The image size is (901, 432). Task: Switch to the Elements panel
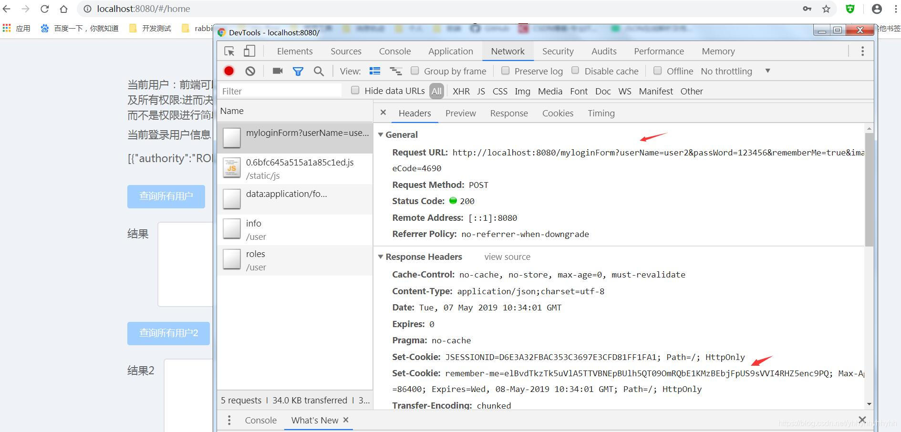tap(295, 51)
